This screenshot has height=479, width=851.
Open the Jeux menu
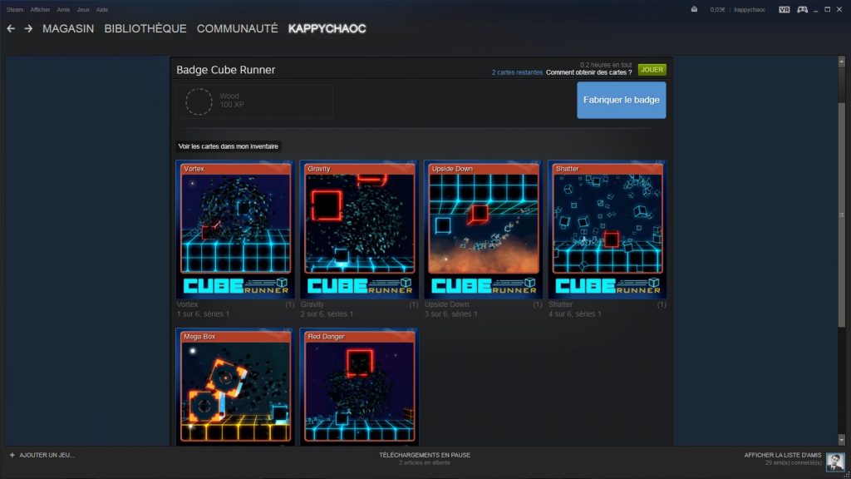click(x=83, y=9)
